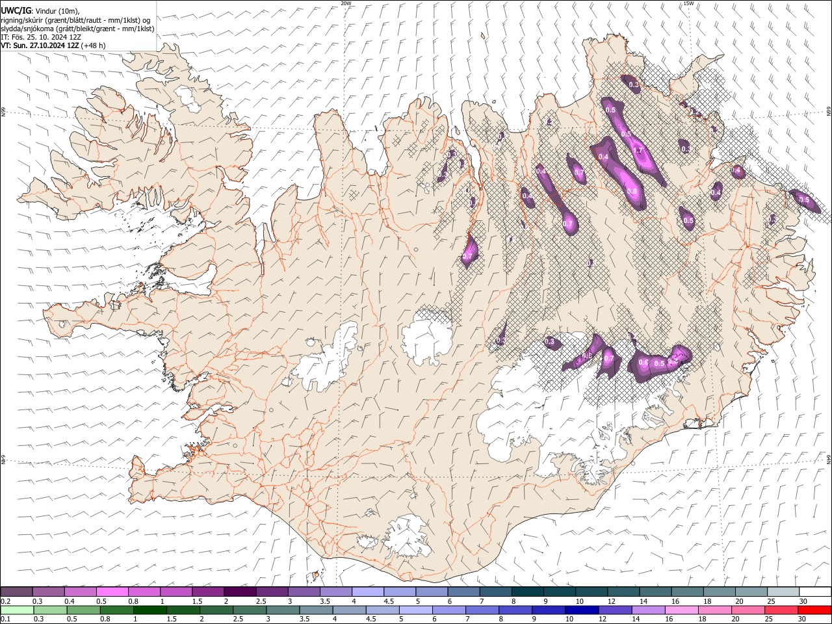
Task: Select the periwinkle 6 rain-scale swatch
Action: click(449, 610)
